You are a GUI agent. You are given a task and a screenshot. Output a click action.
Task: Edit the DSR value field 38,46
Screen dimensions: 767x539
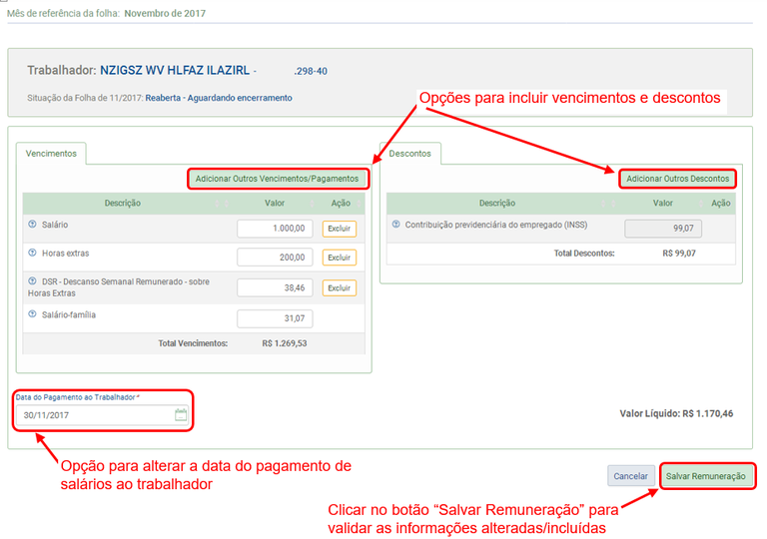275,288
